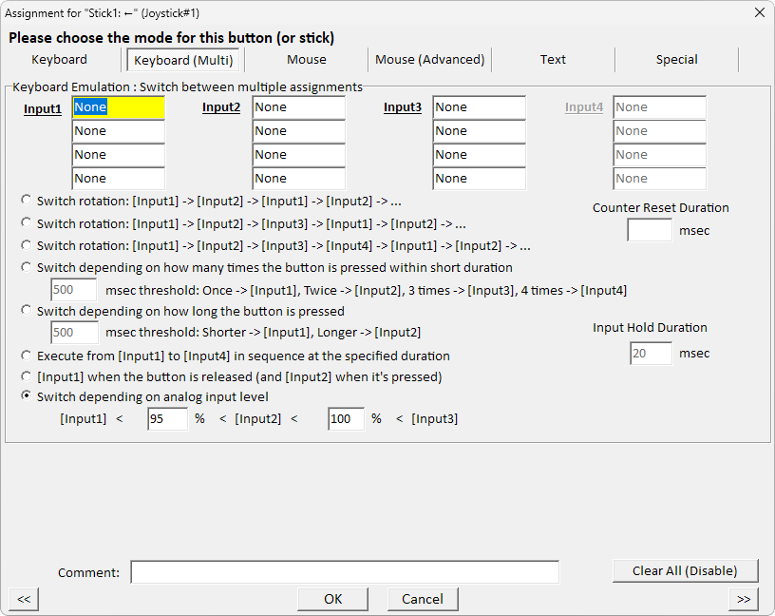Click inside the Comment field

[x=345, y=571]
